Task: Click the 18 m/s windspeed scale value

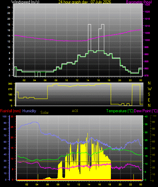Action: pyautogui.click(x=9, y=24)
